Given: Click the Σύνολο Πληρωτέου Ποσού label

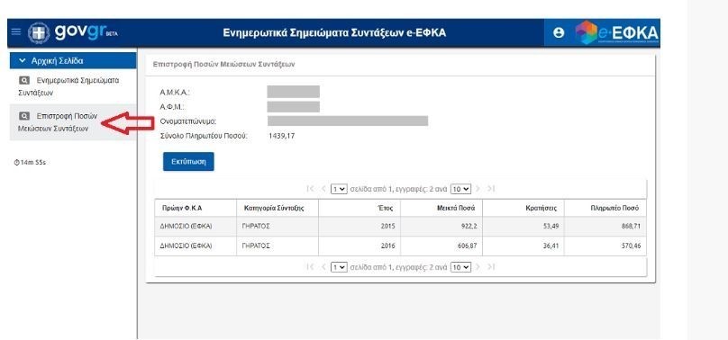Looking at the screenshot, I should [x=204, y=136].
